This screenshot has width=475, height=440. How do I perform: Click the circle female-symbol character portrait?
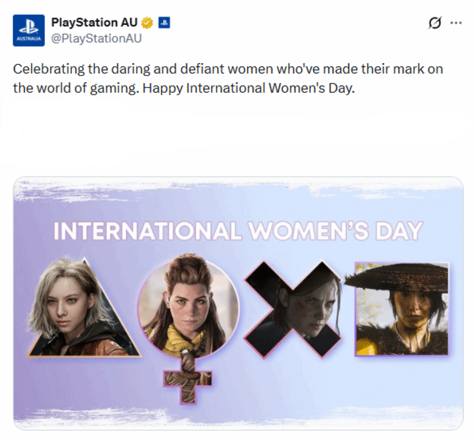[189, 328]
